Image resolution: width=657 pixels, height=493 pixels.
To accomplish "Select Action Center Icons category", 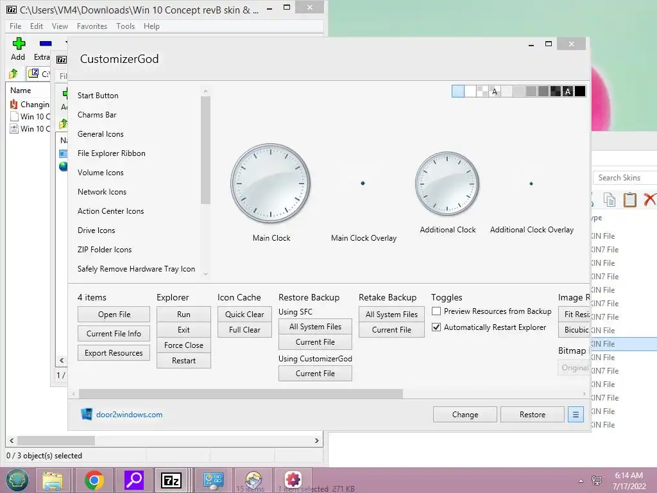I will coord(110,211).
